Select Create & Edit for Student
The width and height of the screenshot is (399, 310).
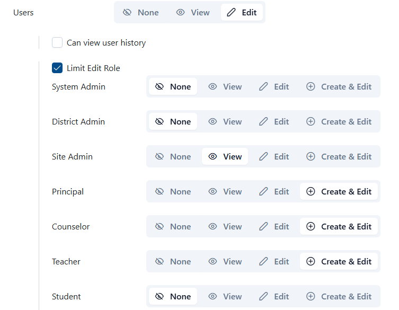pos(339,296)
